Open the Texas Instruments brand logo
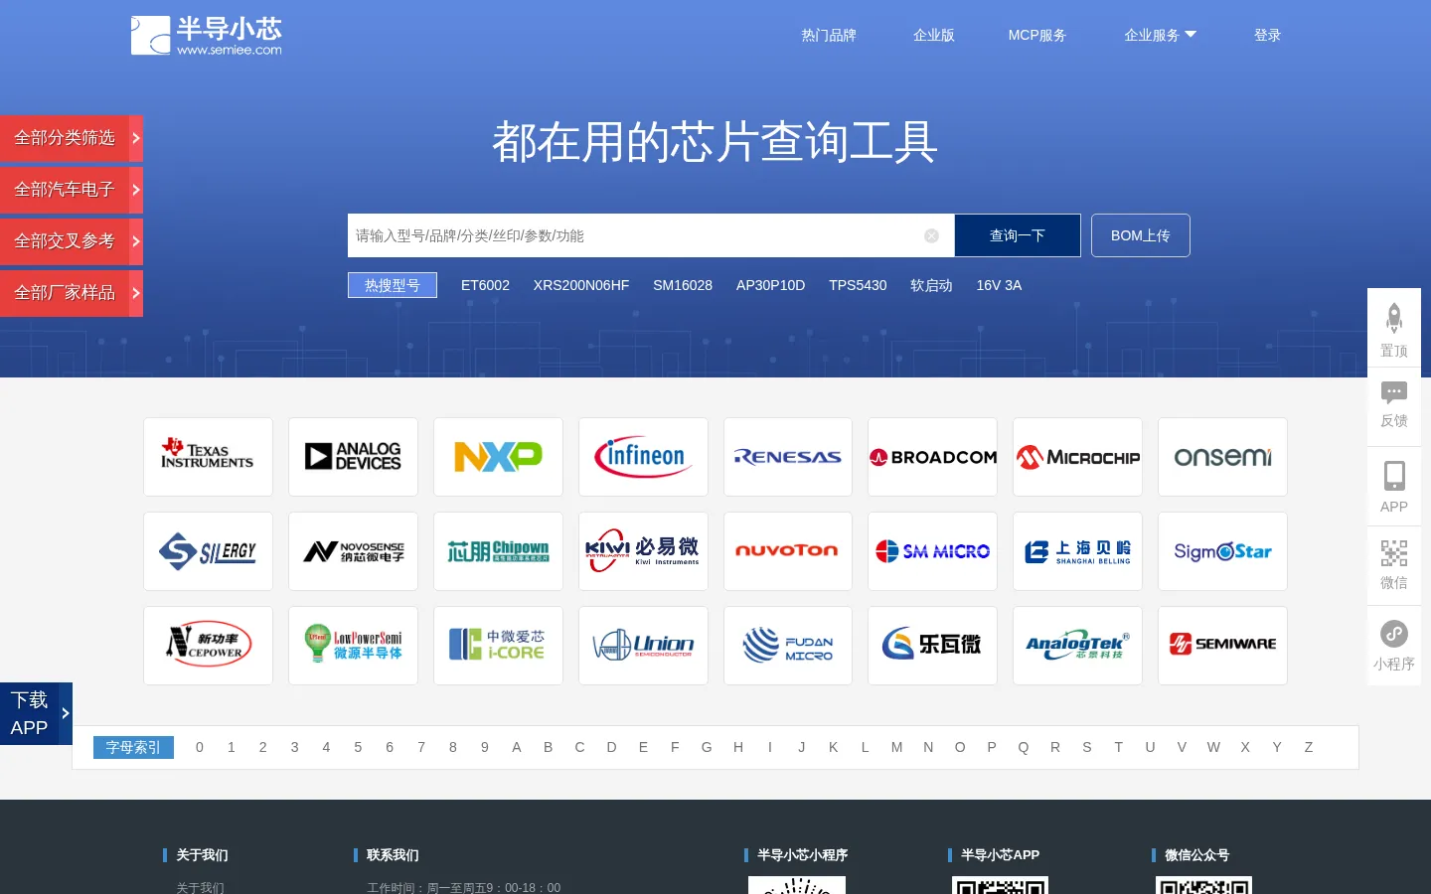 tap(208, 457)
